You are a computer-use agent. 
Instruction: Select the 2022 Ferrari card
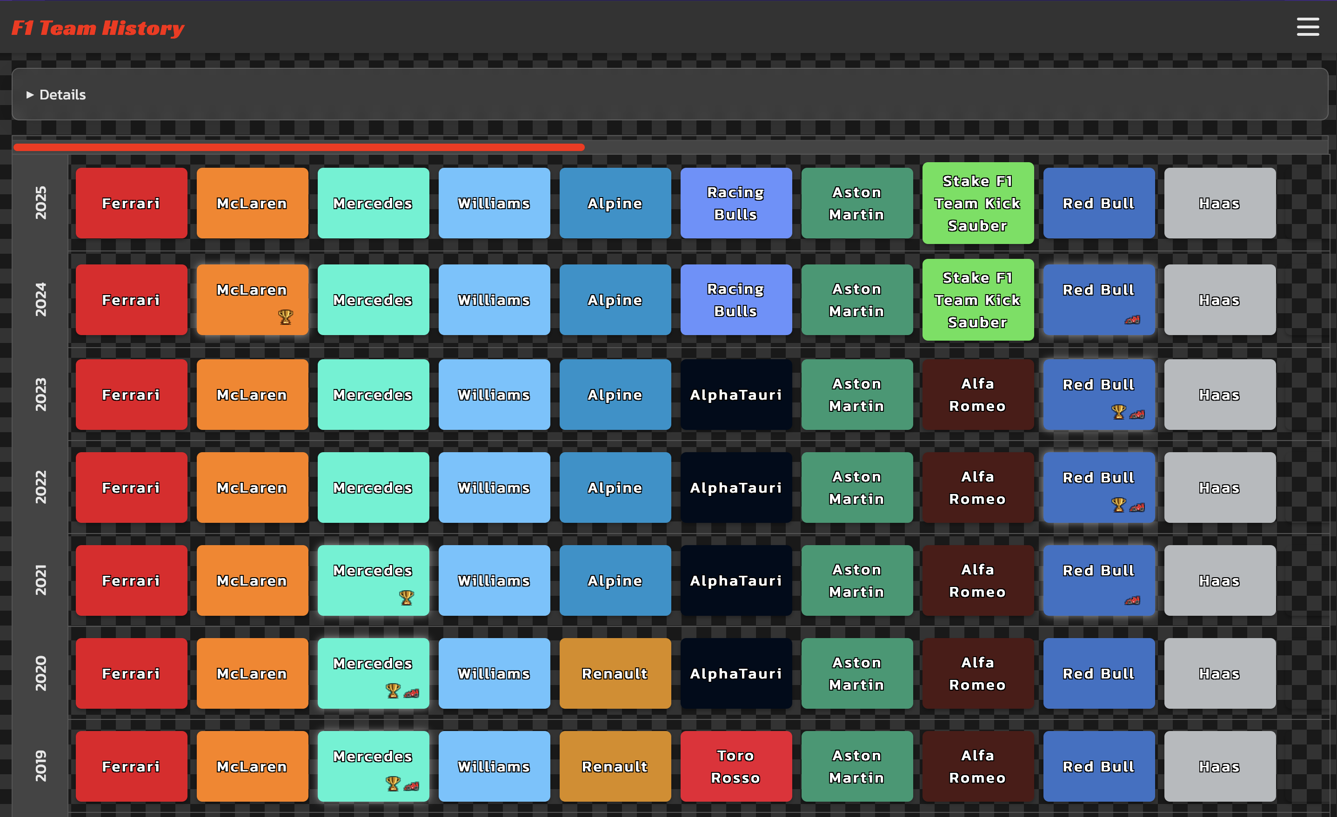pyautogui.click(x=131, y=488)
